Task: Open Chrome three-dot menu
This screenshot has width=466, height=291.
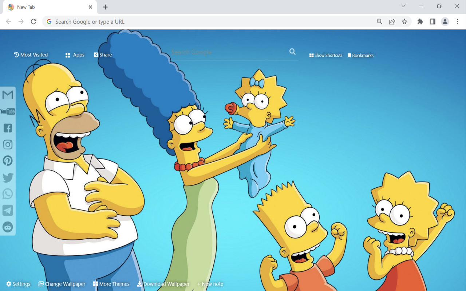Action: coord(458,22)
